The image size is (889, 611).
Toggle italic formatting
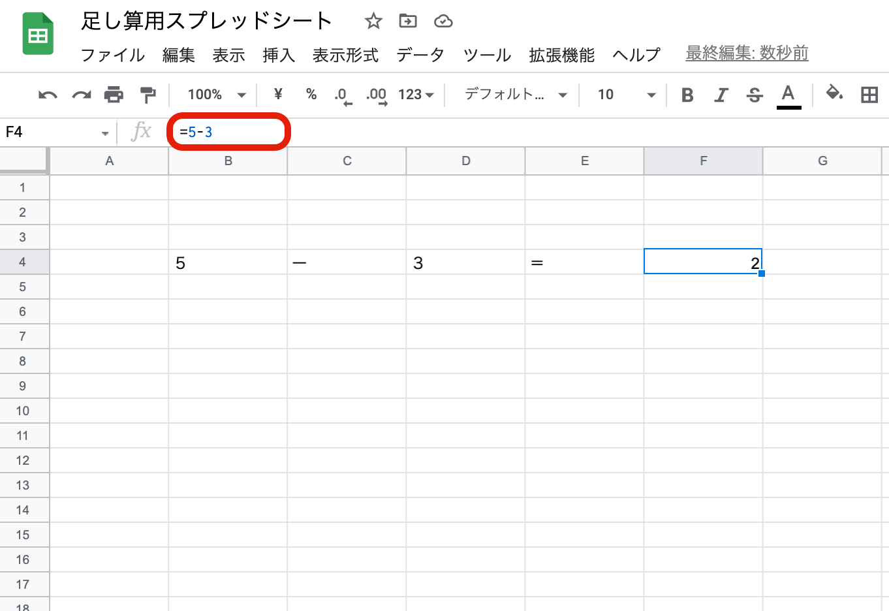point(721,95)
